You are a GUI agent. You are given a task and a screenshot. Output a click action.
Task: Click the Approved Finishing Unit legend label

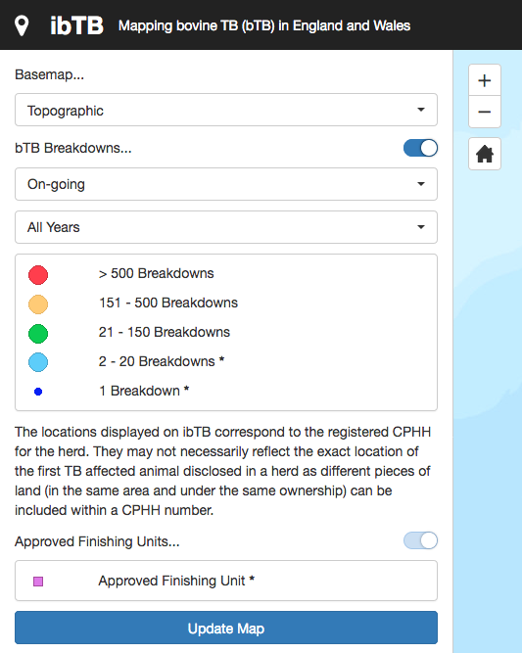[x=176, y=581]
